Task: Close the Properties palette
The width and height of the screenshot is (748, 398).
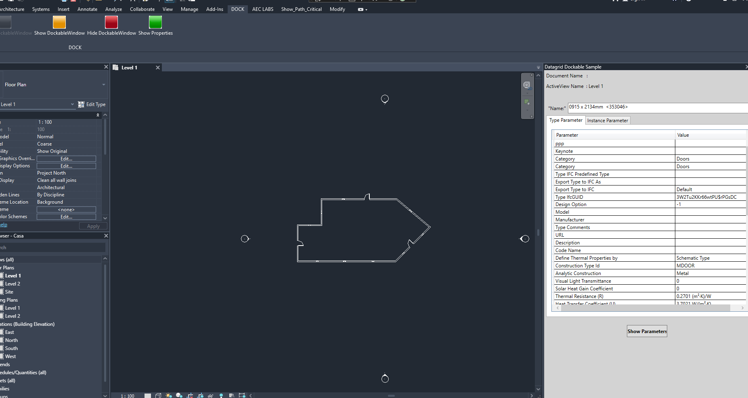Action: tap(106, 67)
